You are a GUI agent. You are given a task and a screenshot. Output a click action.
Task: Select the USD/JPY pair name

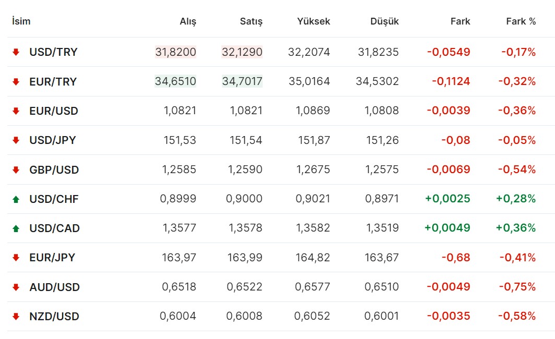(52, 140)
